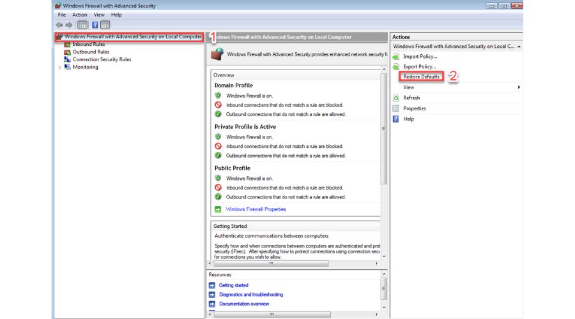Open the File menu
575x319 pixels.
pyautogui.click(x=61, y=15)
